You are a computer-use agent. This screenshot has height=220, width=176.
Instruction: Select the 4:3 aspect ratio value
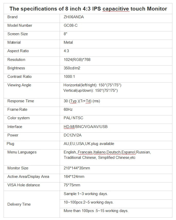(x=67, y=51)
